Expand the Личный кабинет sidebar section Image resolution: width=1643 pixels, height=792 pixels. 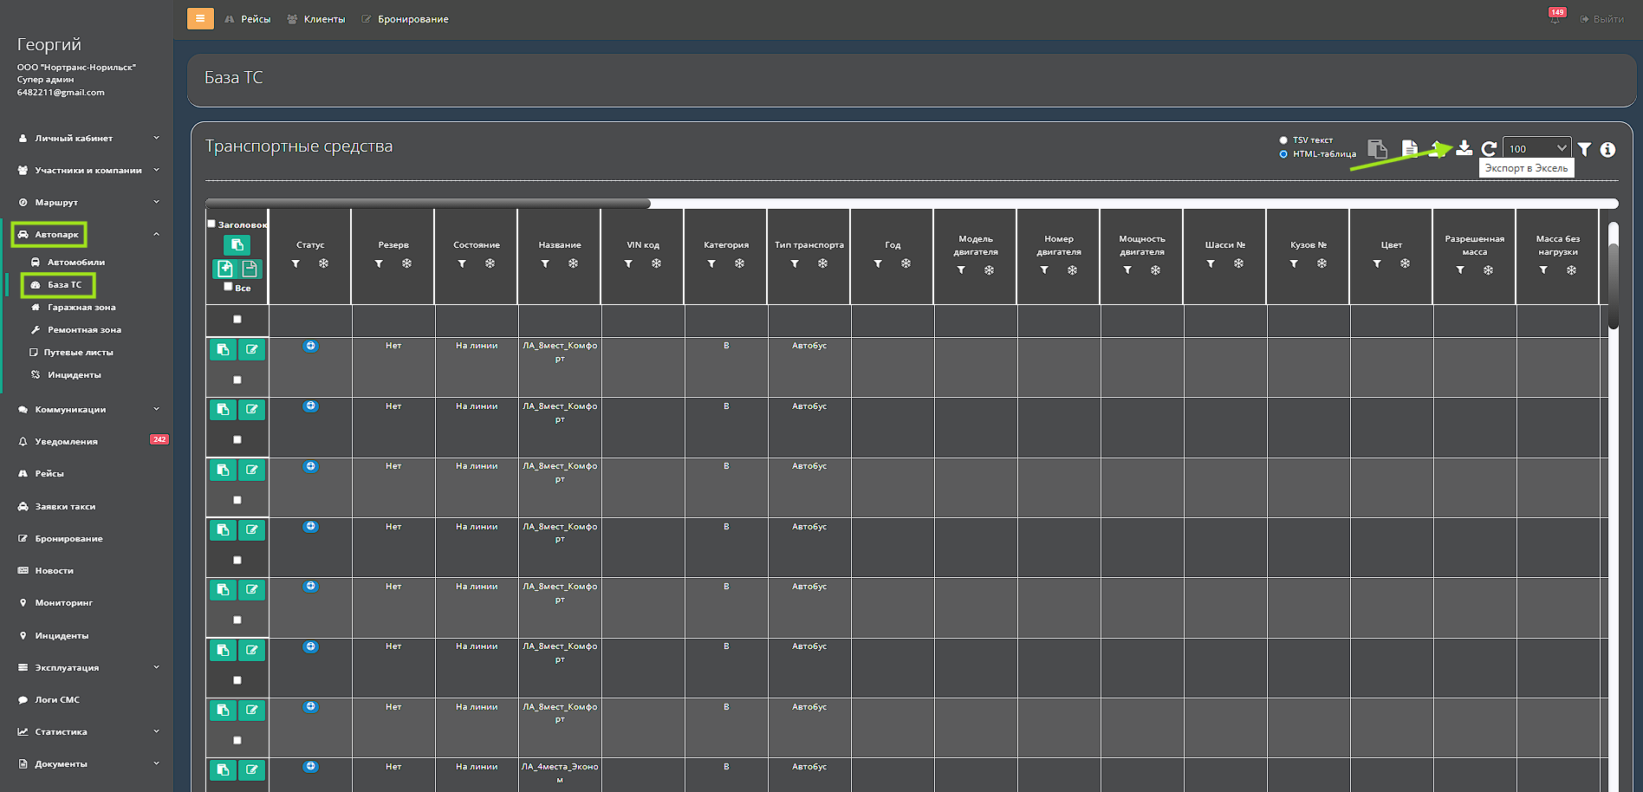[87, 138]
